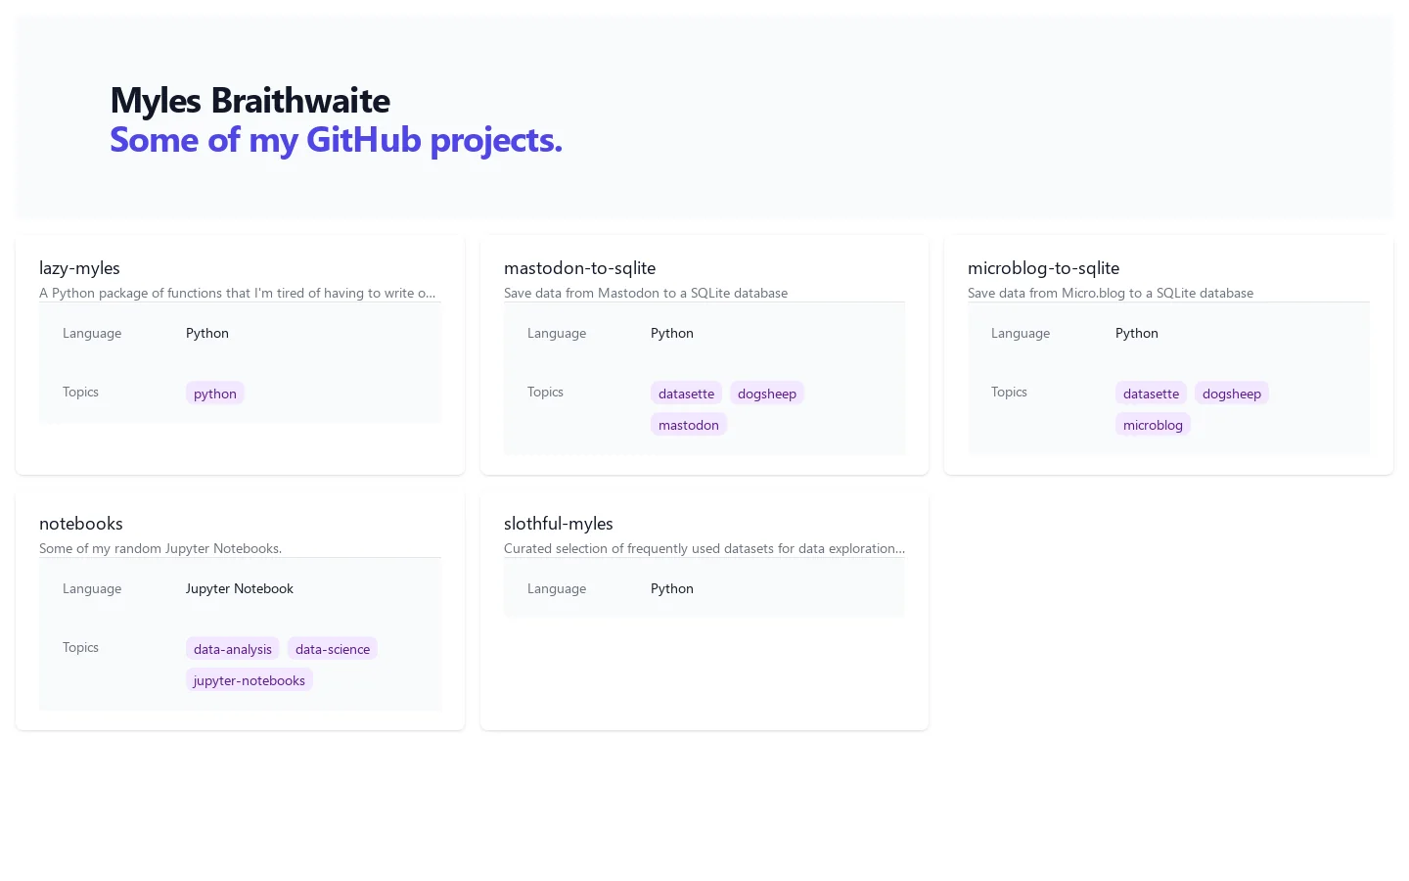The image size is (1409, 881).
Task: Click the 'Jupyter Notebook' language value
Action: point(240,588)
